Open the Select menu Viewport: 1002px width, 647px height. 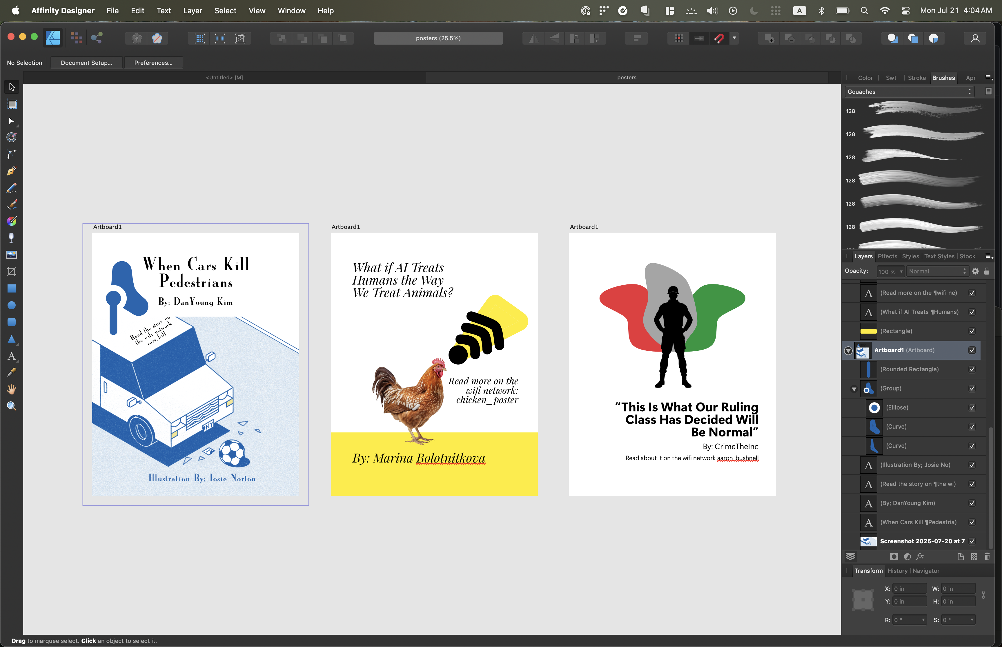tap(225, 10)
